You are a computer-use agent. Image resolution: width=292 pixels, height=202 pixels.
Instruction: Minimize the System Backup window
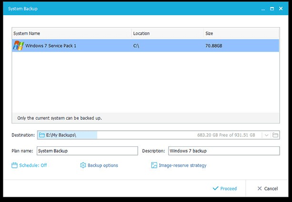point(263,9)
